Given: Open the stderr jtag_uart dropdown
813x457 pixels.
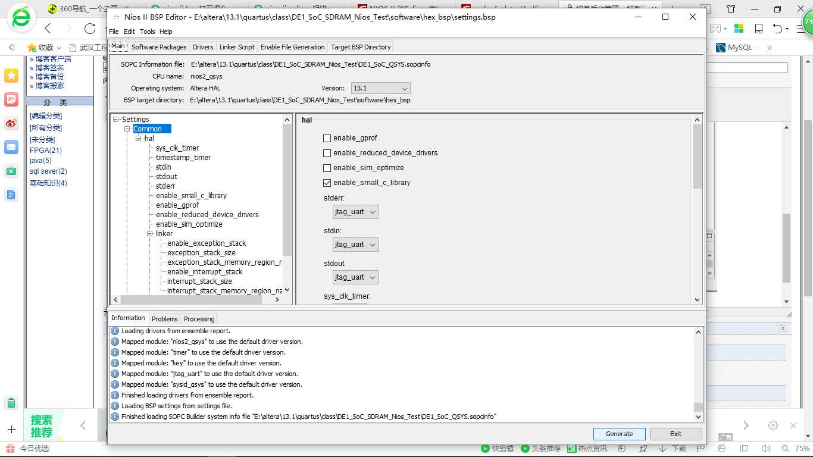Looking at the screenshot, I should pyautogui.click(x=355, y=212).
